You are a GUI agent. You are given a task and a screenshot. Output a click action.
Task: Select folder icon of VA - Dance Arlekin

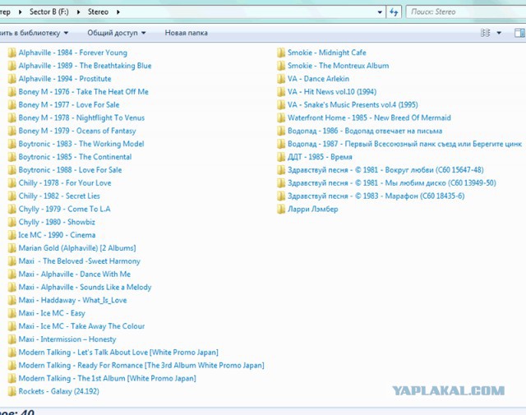point(281,79)
